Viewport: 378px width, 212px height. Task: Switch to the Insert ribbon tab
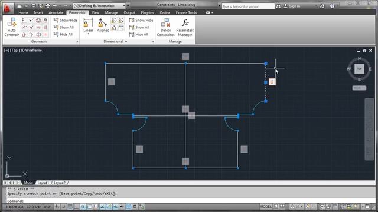pos(38,12)
